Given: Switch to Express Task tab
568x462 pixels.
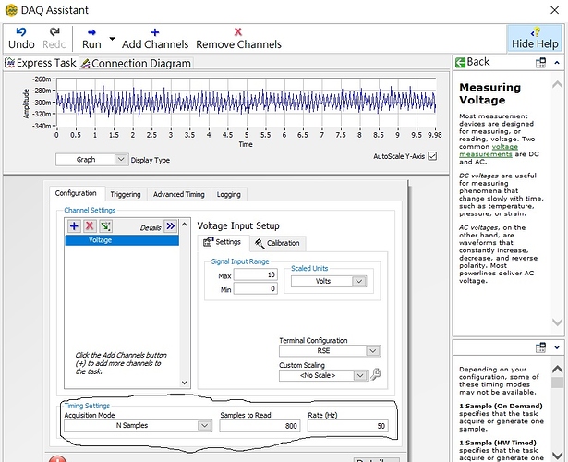Looking at the screenshot, I should (x=41, y=63).
